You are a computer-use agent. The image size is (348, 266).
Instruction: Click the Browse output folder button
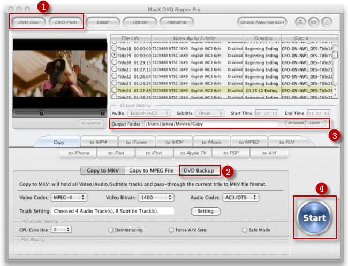coord(295,123)
